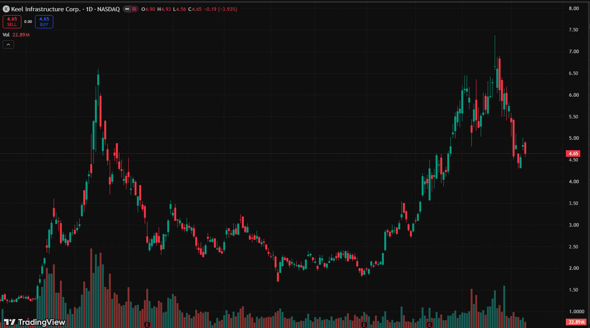Click the 6.00 price axis label
590x328 pixels.
pos(574,95)
